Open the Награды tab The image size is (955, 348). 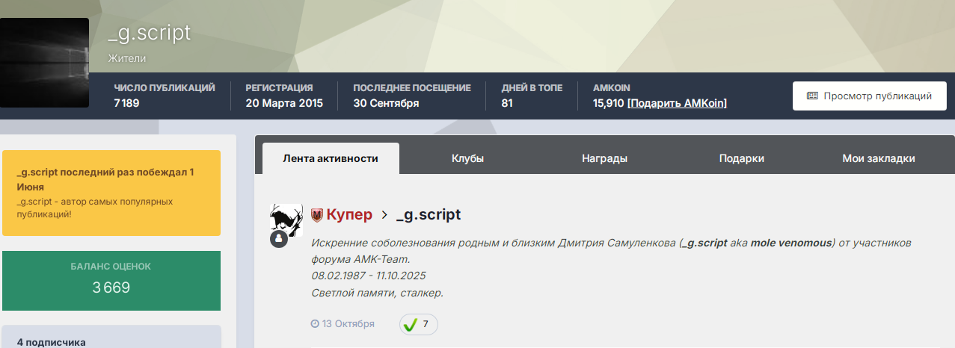pos(604,158)
